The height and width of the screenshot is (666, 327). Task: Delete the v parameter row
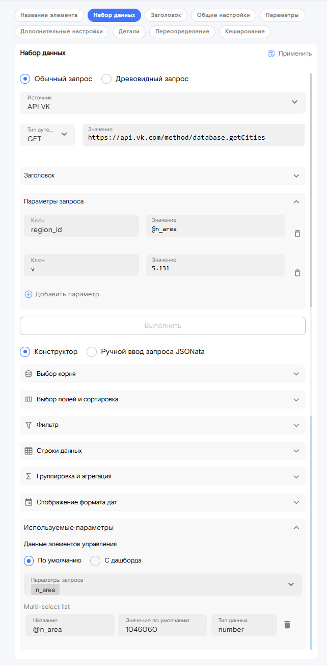[297, 273]
